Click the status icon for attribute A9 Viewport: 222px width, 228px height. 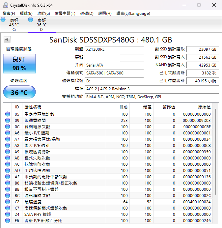click(x=8, y=152)
